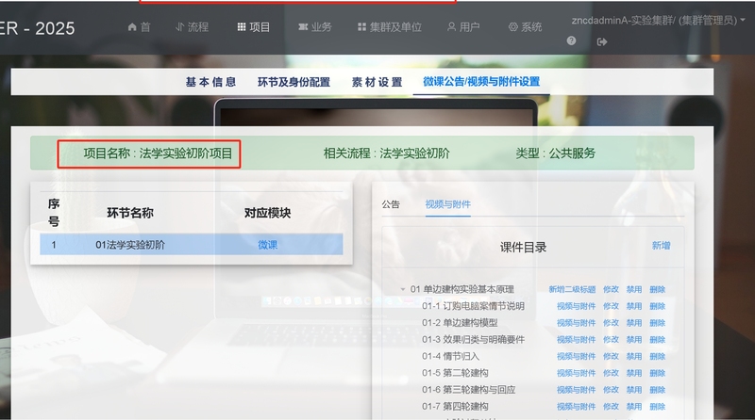Click 禁用 for 01-2 单边建构模型
The height and width of the screenshot is (420, 755).
coord(633,323)
